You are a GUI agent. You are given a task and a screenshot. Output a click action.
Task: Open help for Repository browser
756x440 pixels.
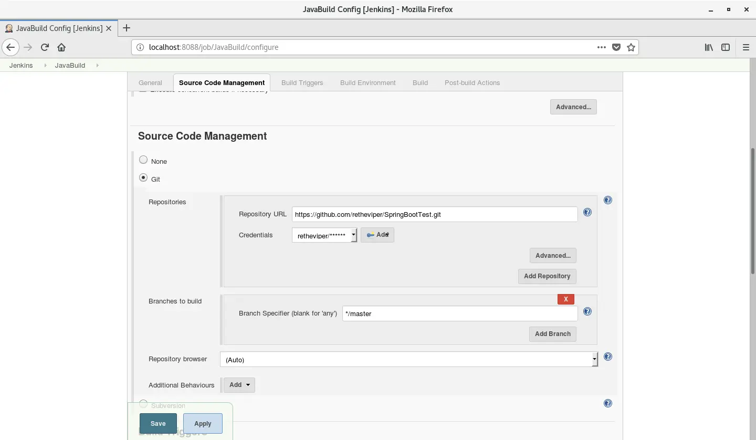coord(608,357)
